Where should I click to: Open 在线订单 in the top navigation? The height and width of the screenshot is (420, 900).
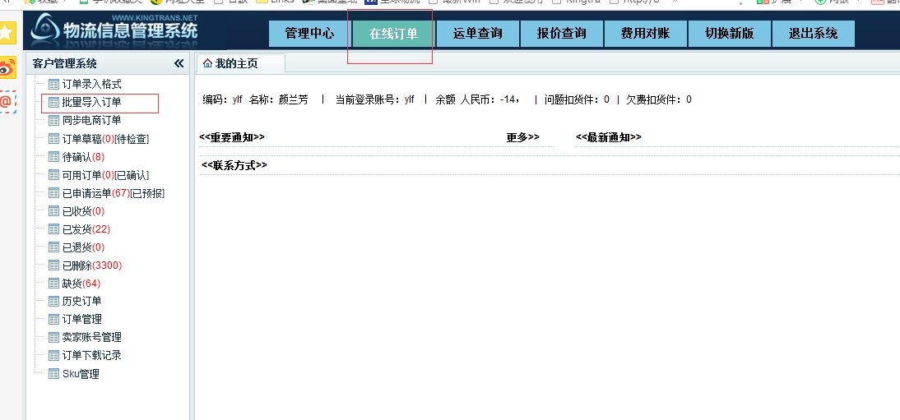(392, 34)
